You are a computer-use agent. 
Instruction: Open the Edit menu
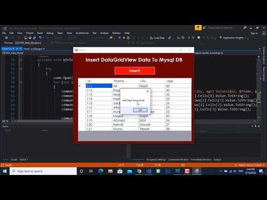[12, 33]
